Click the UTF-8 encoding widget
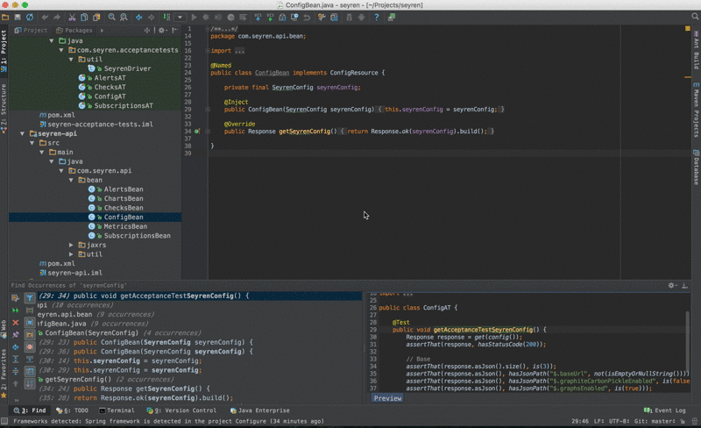Screen dimensions: 701x428 619,421
